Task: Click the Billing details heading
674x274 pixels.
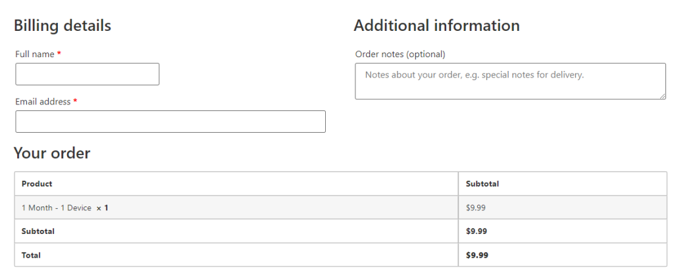Action: click(63, 26)
